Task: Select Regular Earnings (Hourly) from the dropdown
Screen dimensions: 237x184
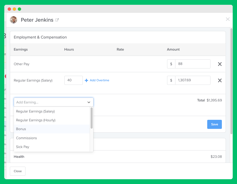Action: coord(36,120)
